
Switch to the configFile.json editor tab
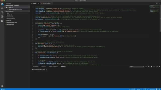coord(47,3)
